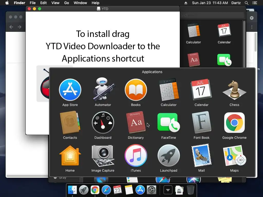
Task: Open App Store from the Dock
Action: 140,190
